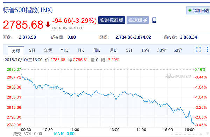The image size is (210, 137).
Task: Click the 添加自选 add favorite button
Action: click(x=198, y=10)
